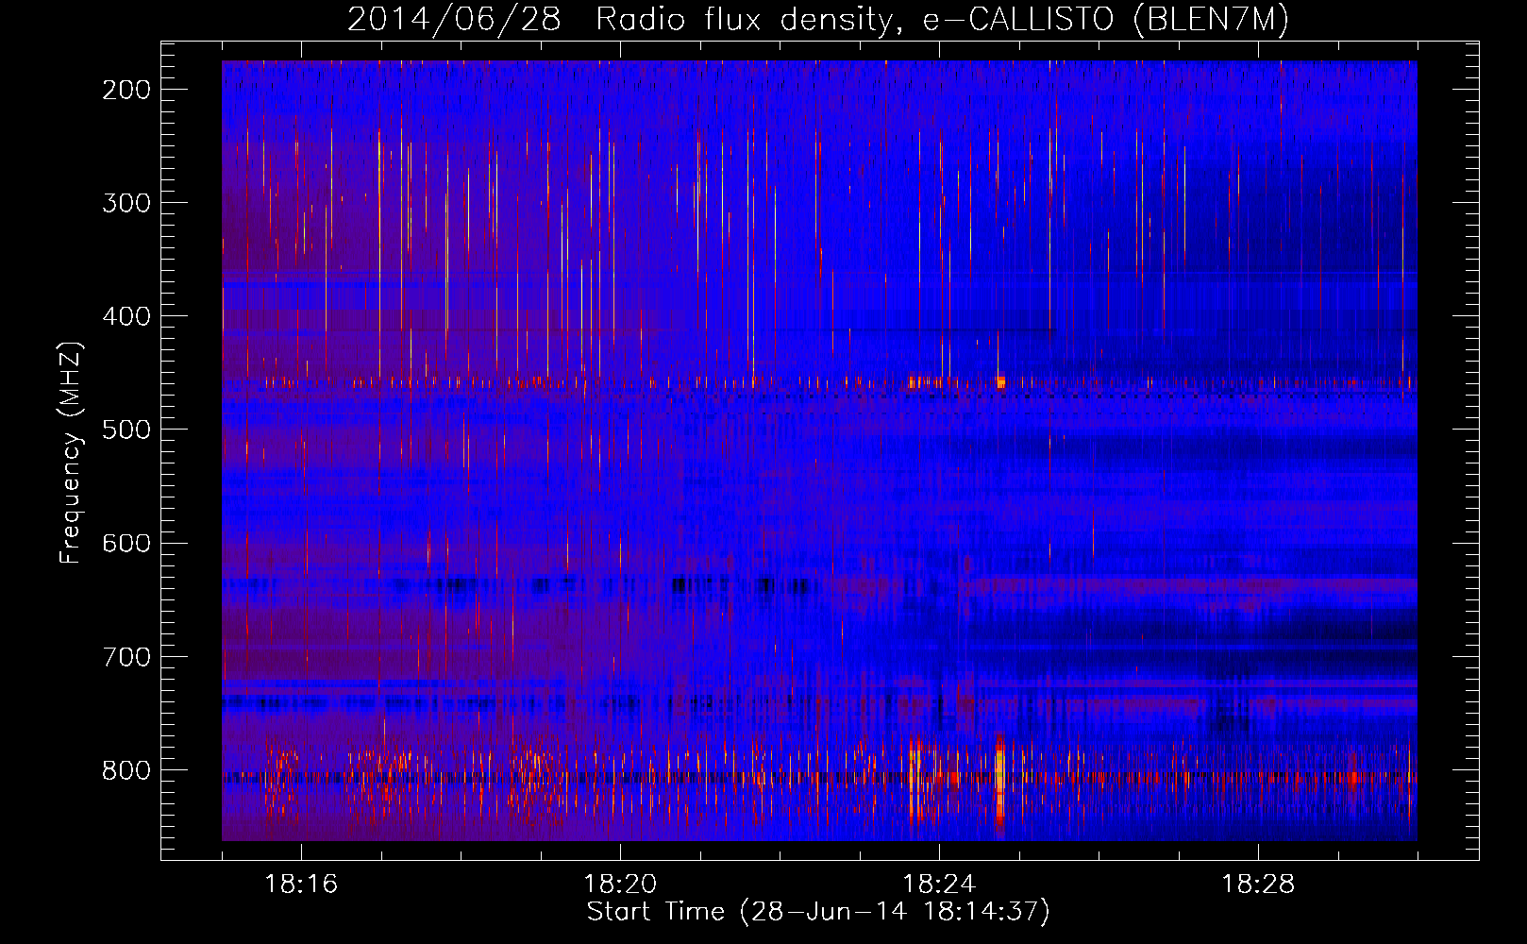Click the 700 frequency tick label
Viewport: 1527px width, 944px height.
tap(126, 656)
